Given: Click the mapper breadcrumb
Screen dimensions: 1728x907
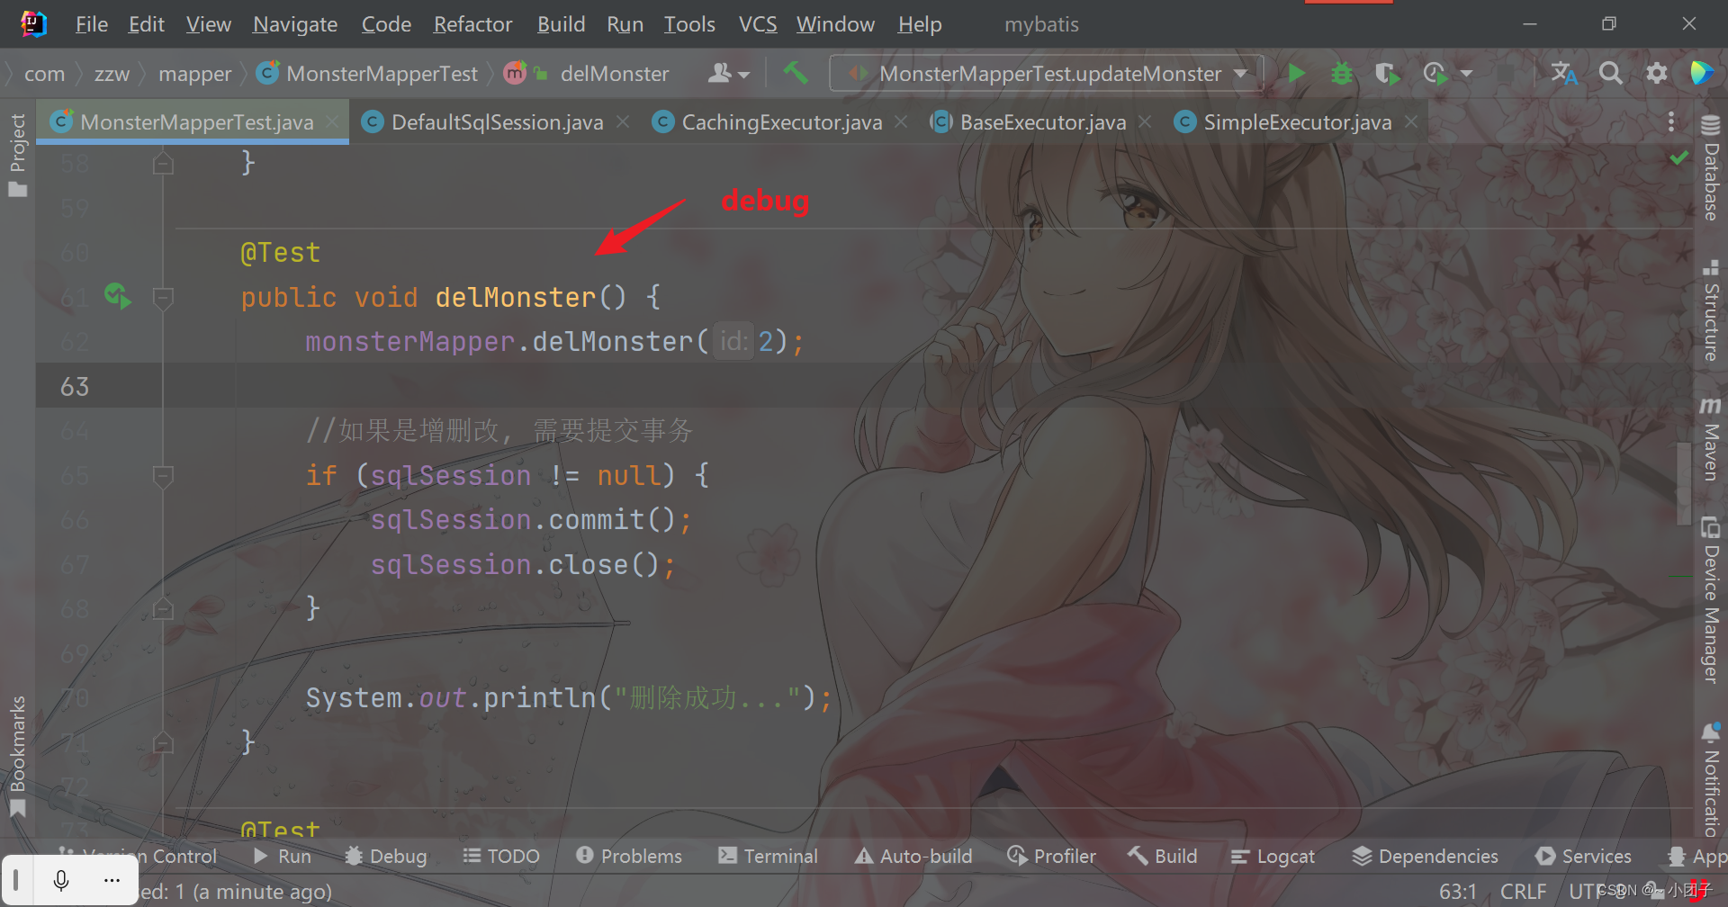Looking at the screenshot, I should [194, 74].
